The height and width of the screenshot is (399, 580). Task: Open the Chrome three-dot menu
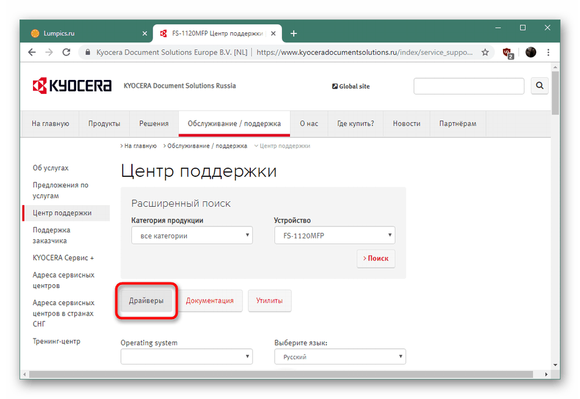(x=548, y=52)
